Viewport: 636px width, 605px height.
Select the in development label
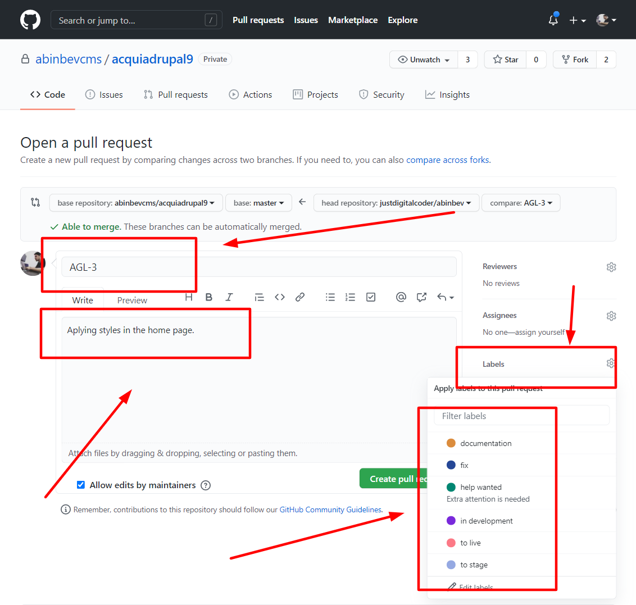(522, 521)
